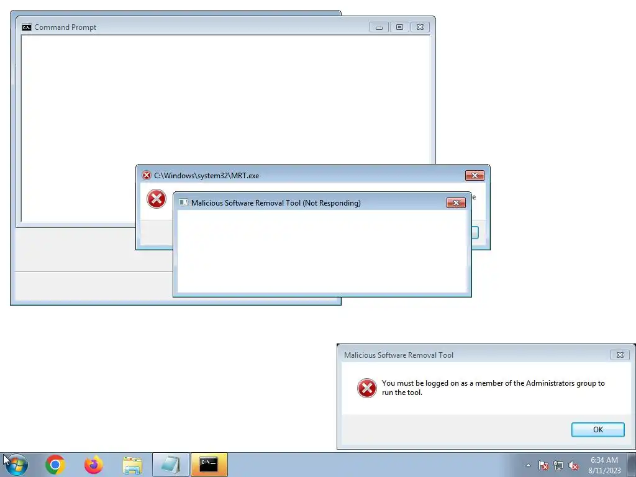The height and width of the screenshot is (477, 636).
Task: Click the Not Responding window's title bar icon
Action: (183, 202)
